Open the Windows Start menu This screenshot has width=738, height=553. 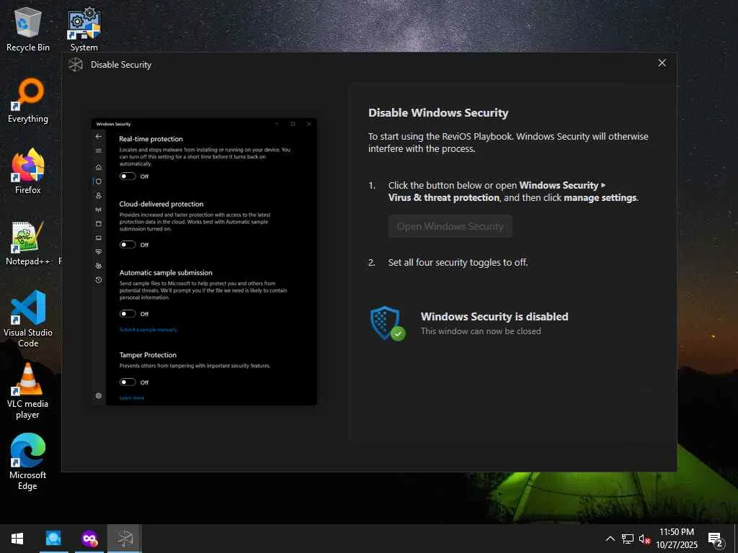point(17,539)
